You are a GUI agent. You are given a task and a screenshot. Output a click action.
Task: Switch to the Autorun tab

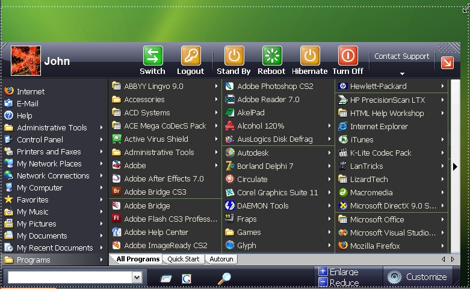tap(221, 260)
